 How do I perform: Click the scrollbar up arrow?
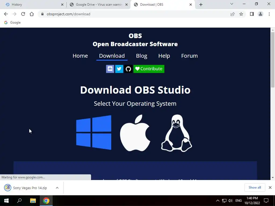pos(273,30)
